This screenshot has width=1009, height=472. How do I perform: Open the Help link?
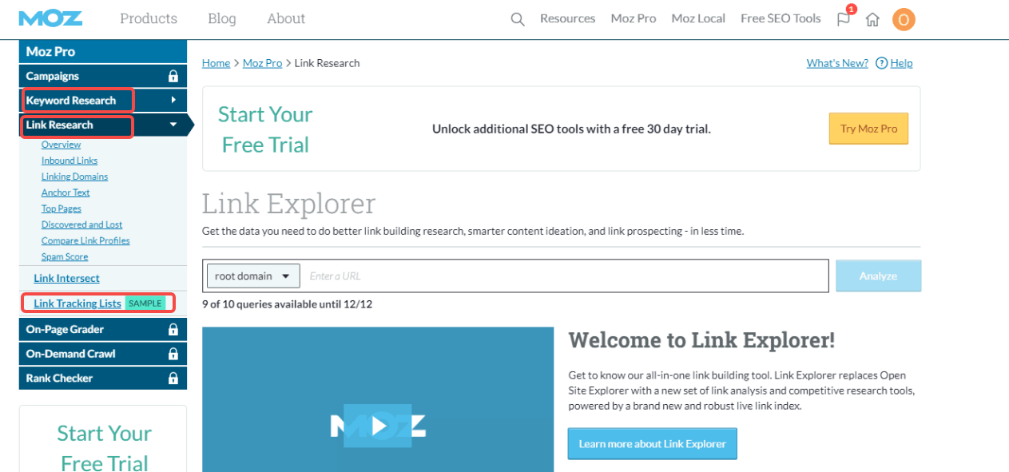(901, 63)
